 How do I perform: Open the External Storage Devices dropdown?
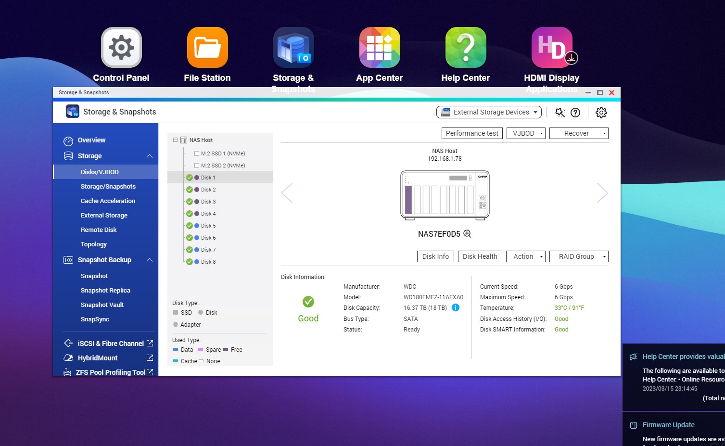click(489, 112)
